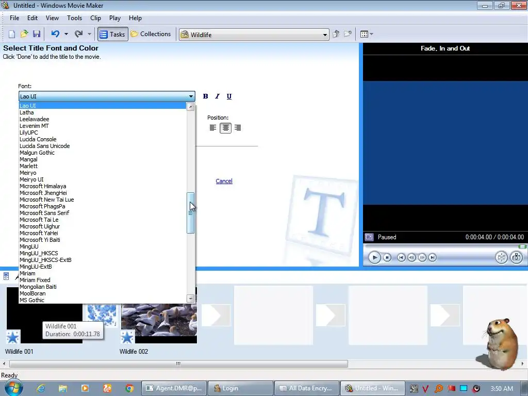Undo the last action via the toolbar
This screenshot has width=528, height=396.
[55, 34]
